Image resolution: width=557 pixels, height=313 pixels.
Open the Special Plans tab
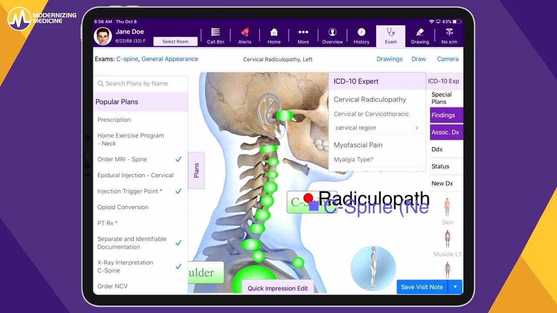pyautogui.click(x=446, y=98)
